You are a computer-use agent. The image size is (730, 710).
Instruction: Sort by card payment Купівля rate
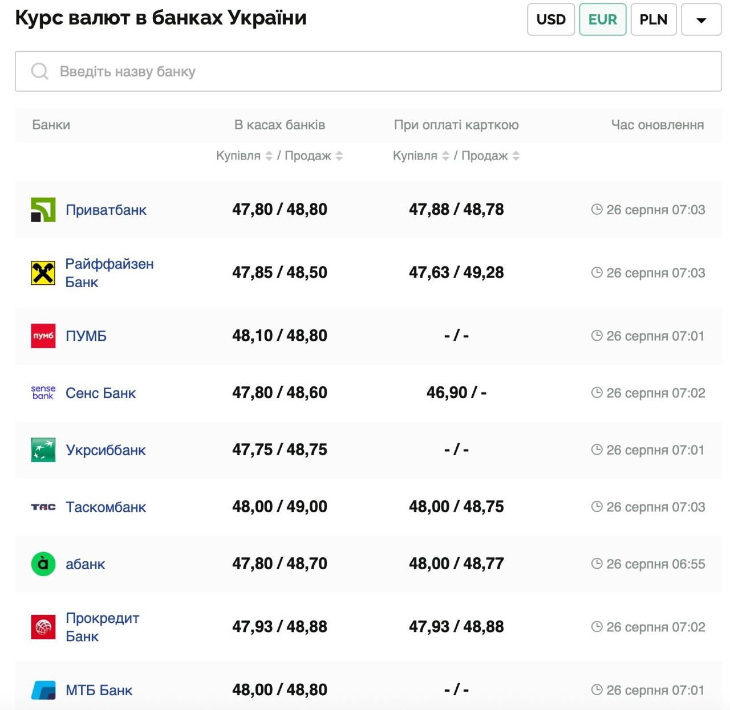point(446,156)
